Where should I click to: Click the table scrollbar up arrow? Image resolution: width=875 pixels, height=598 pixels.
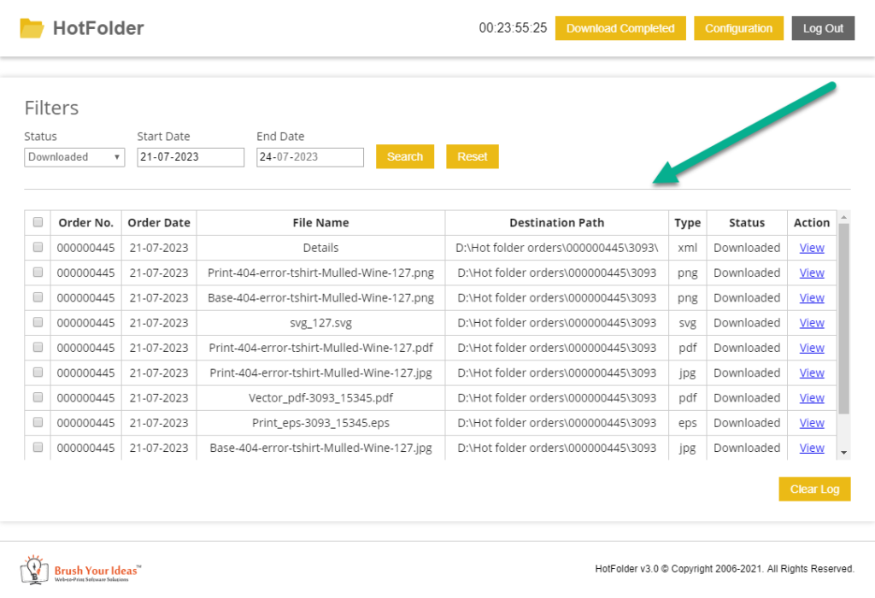[844, 217]
